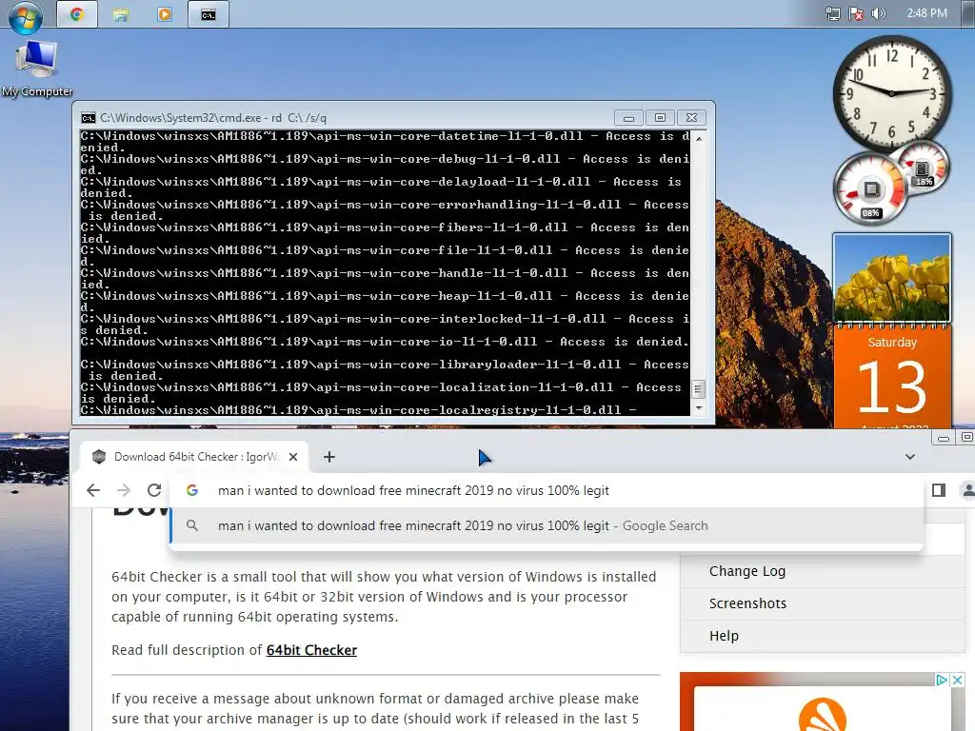Click the cmd scrollbar up arrow
Screen dimensions: 975x731
click(699, 138)
